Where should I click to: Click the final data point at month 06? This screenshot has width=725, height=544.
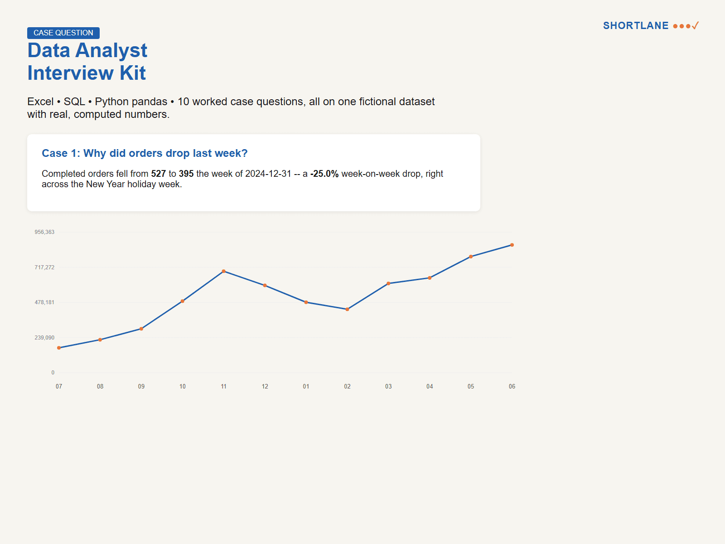[x=512, y=245]
